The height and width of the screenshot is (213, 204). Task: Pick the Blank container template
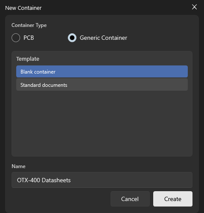pyautogui.click(x=102, y=71)
